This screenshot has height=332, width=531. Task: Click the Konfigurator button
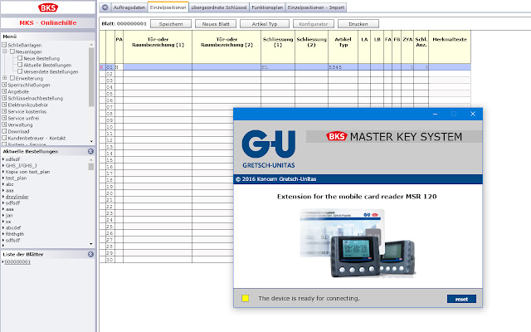(314, 24)
